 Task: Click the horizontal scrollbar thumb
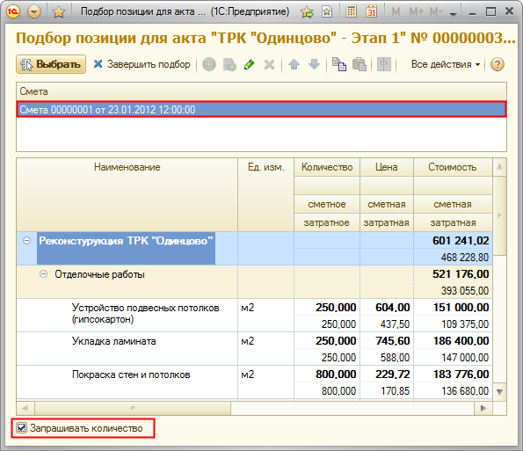tap(133, 408)
